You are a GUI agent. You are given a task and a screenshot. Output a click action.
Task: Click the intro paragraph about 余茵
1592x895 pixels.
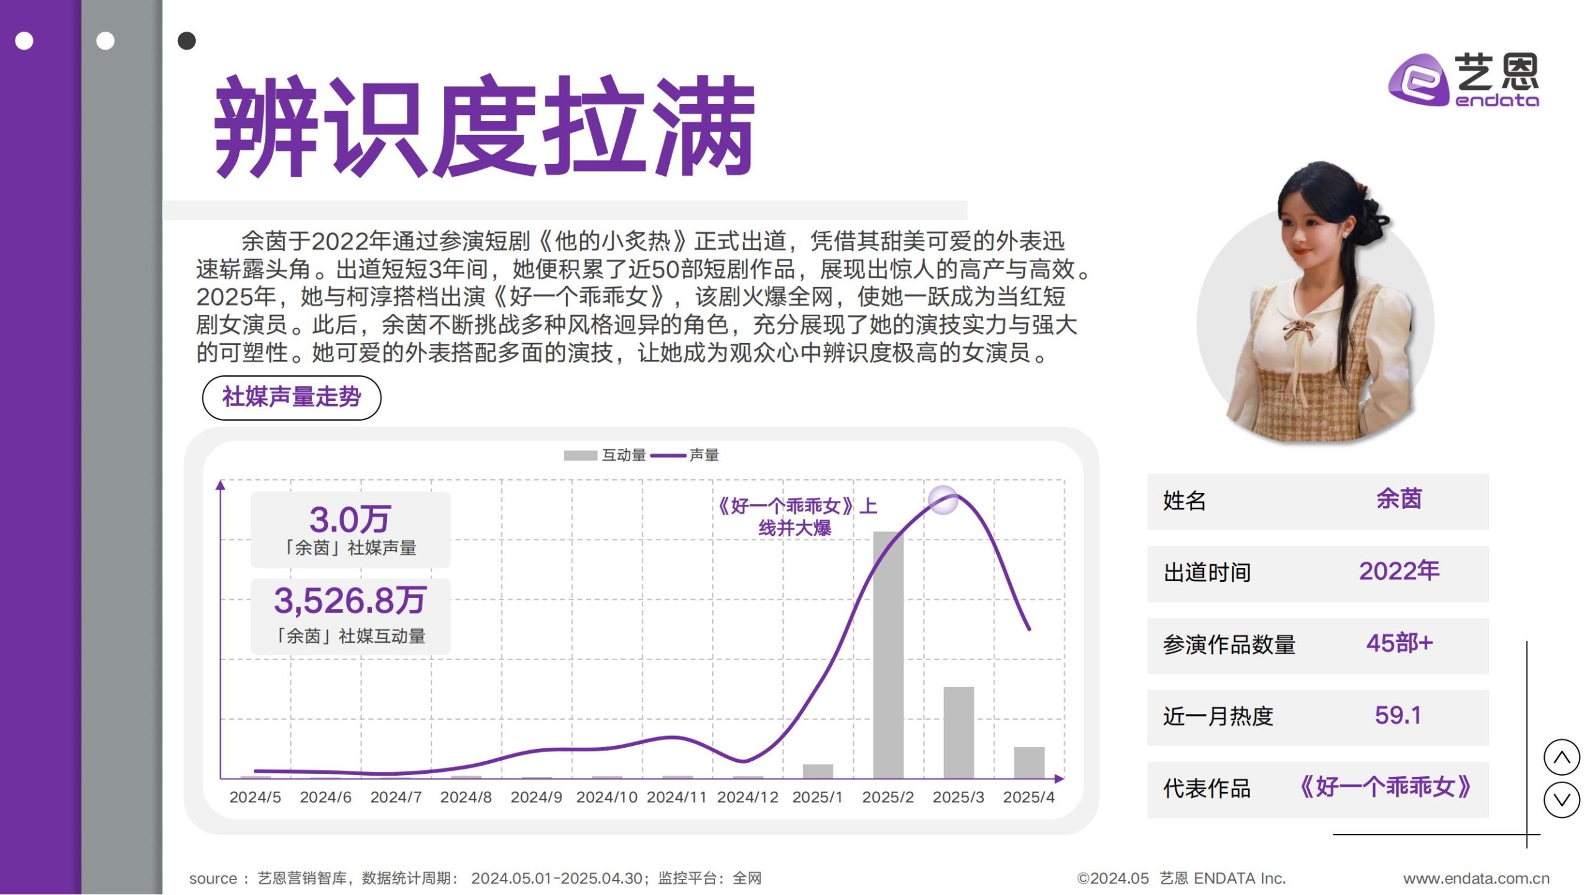[643, 297]
